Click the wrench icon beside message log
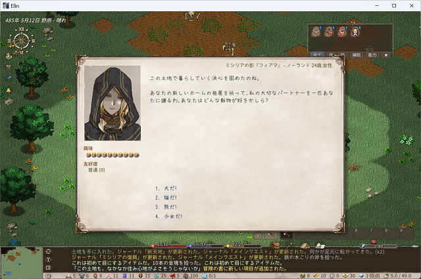The image size is (421, 279). tap(48, 259)
